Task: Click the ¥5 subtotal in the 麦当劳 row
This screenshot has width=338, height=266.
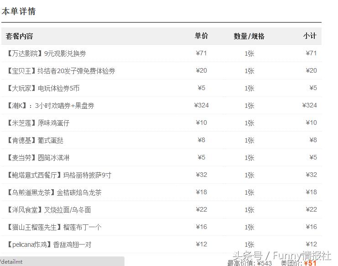Action: (x=313, y=157)
